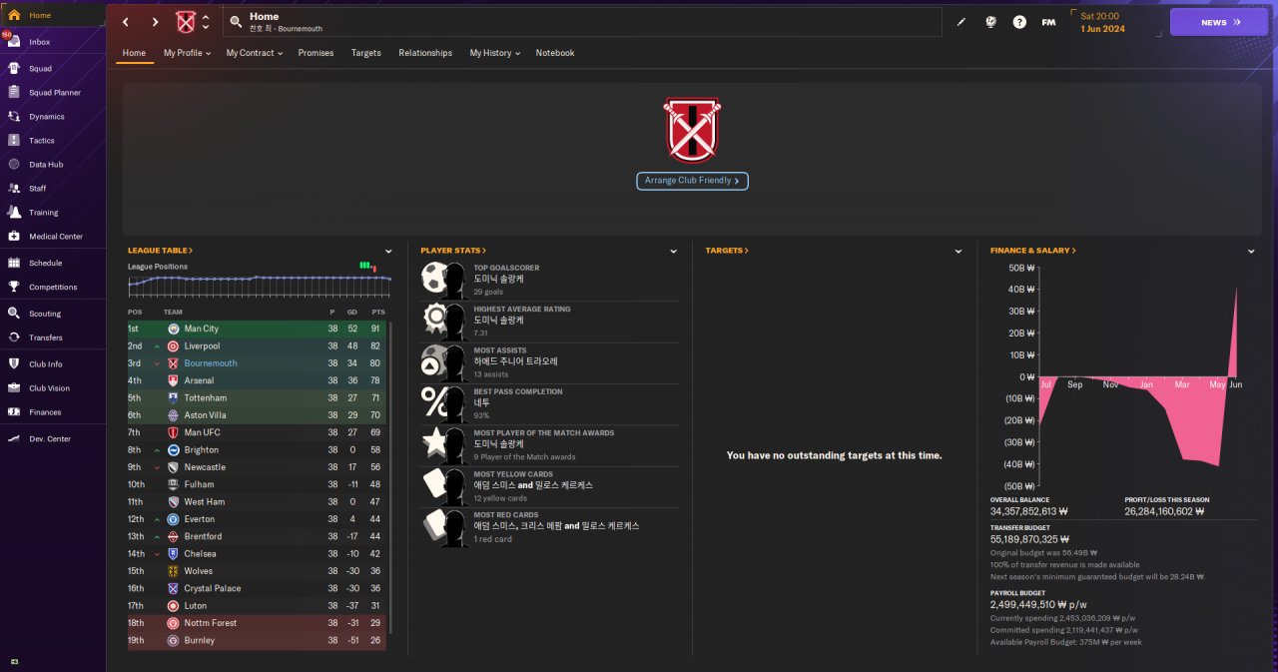Select Liverpool in the league table

(257, 345)
